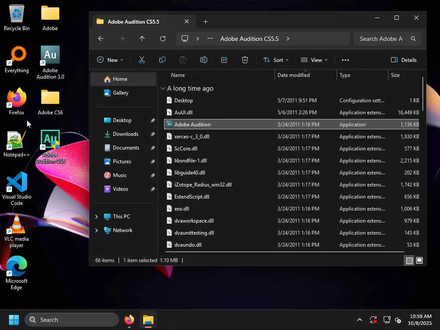Launch the Firefox desktop shortcut
Viewport: 440px width, 330px height.
17,101
